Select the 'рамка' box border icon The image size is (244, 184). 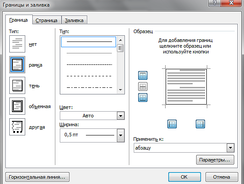coord(17,64)
